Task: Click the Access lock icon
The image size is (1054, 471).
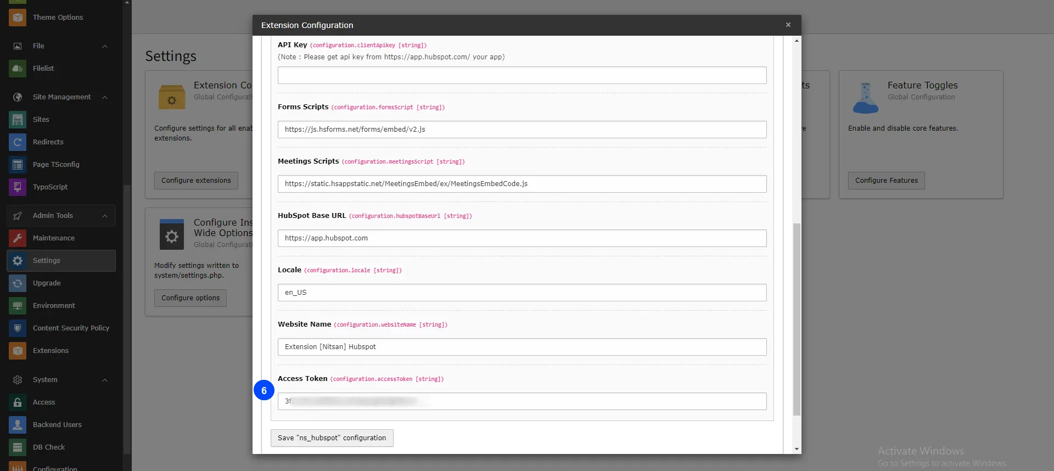Action: pos(18,402)
